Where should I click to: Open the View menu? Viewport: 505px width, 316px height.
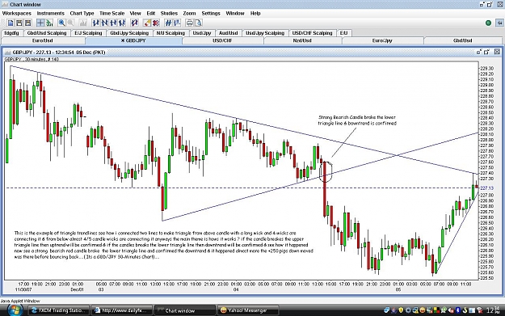tap(135, 13)
